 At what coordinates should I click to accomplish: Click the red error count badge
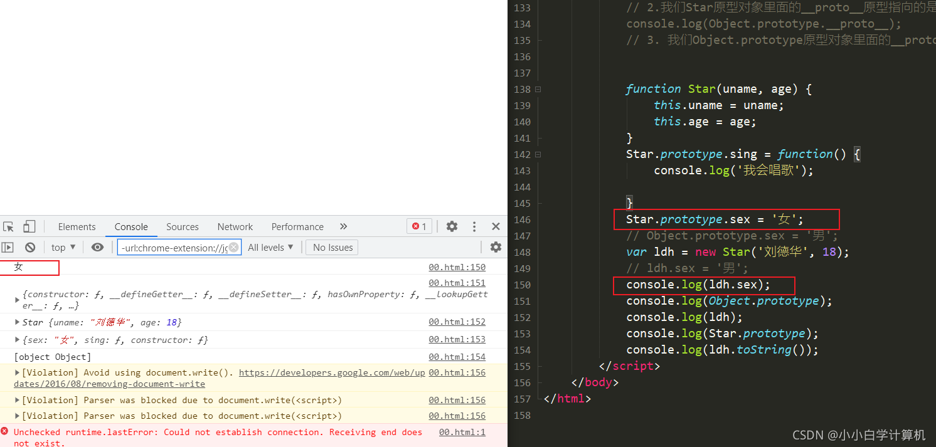[x=419, y=227]
